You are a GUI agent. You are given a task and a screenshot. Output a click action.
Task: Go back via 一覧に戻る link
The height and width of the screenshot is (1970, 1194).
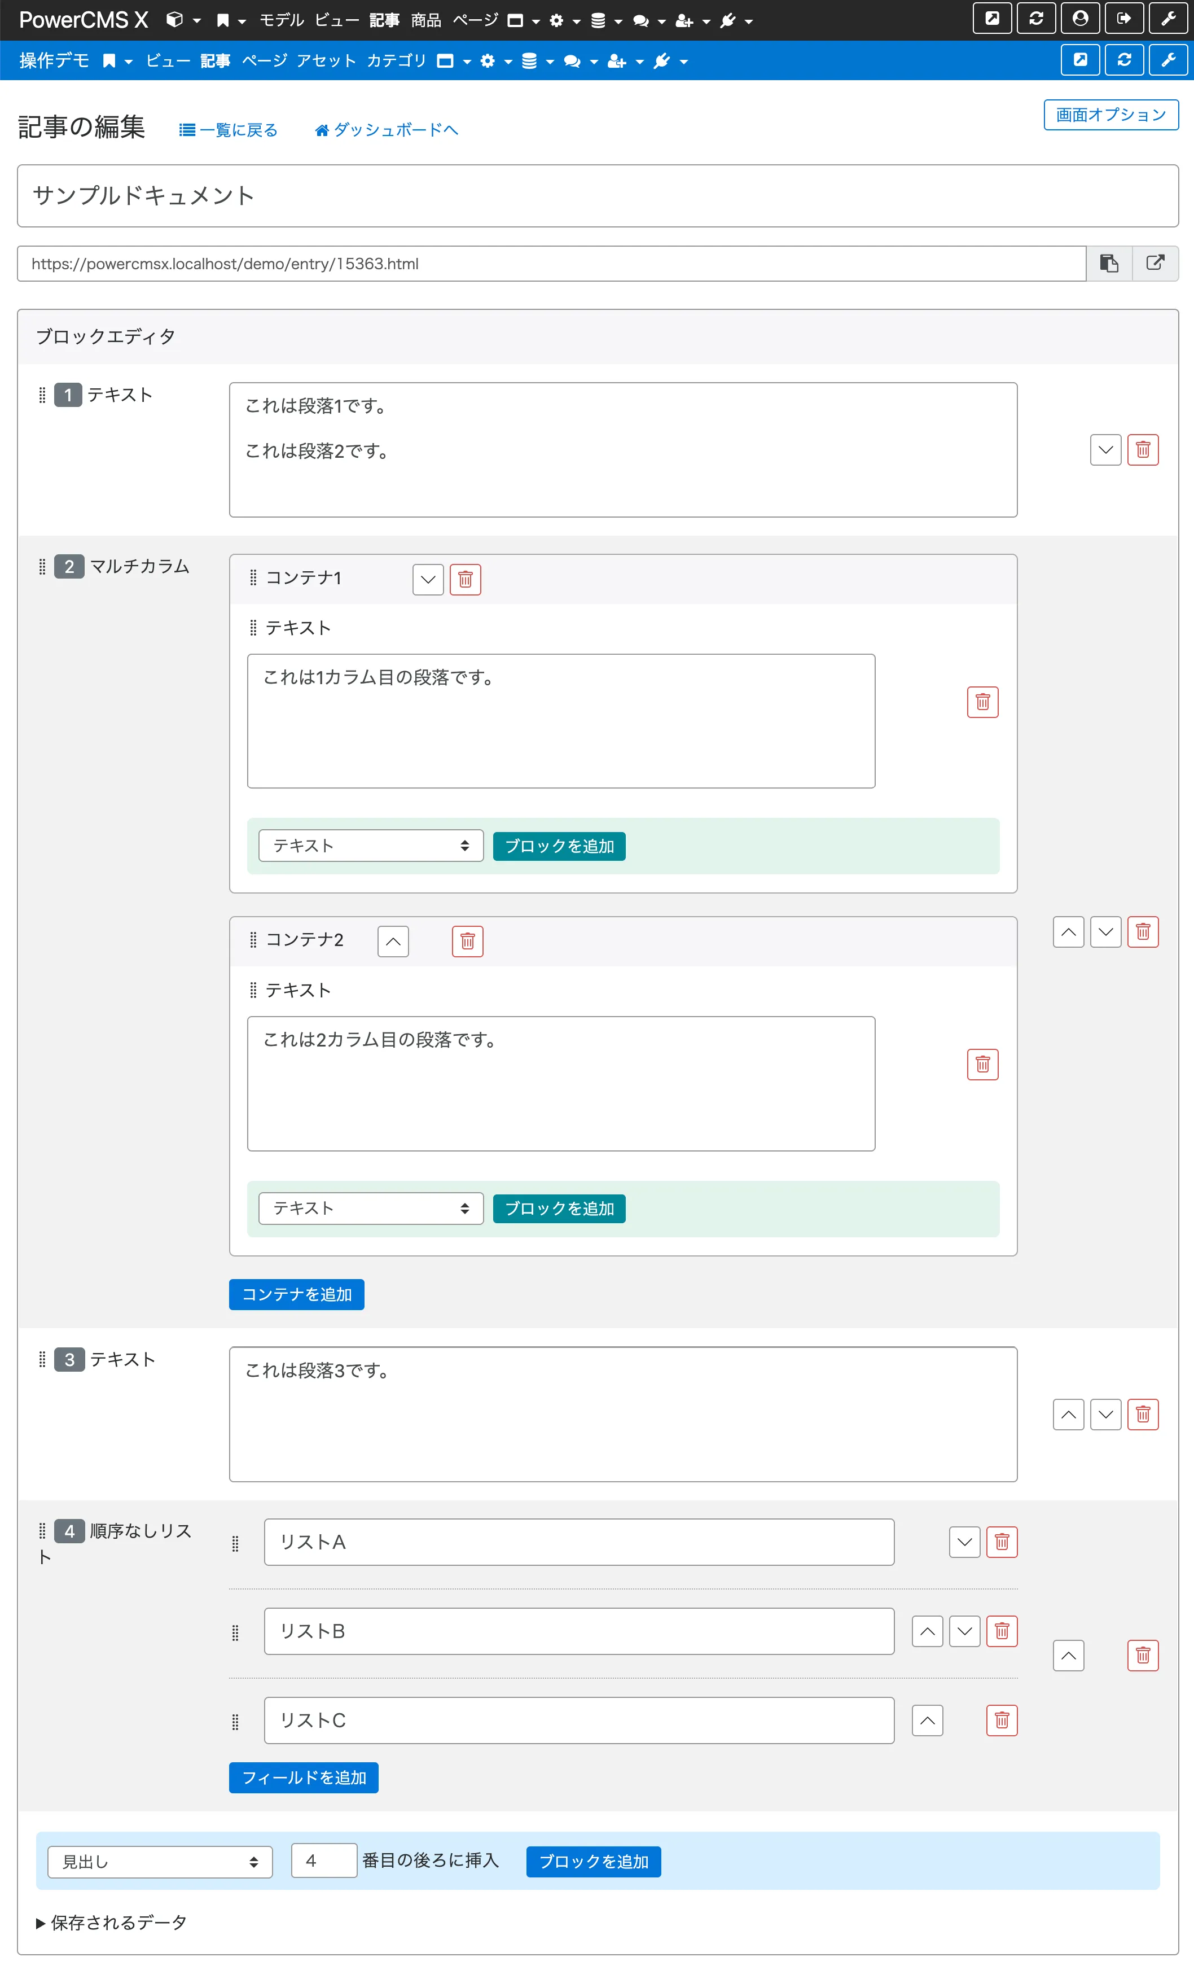coord(229,130)
